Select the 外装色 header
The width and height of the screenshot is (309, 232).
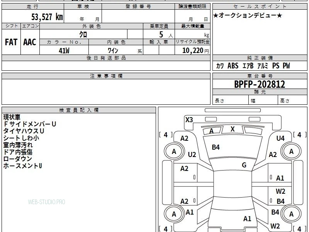click(92, 26)
